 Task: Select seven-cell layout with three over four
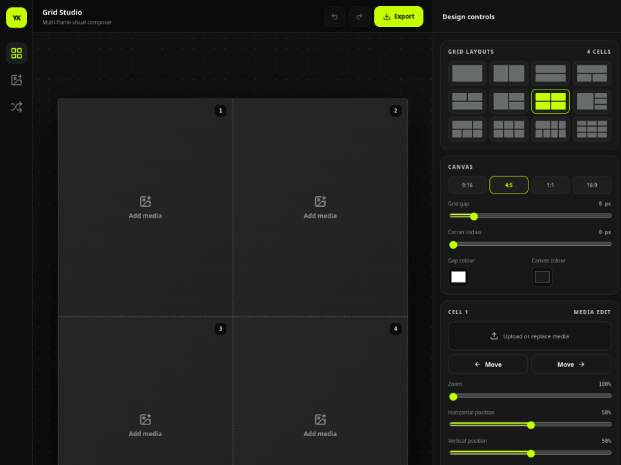point(550,129)
